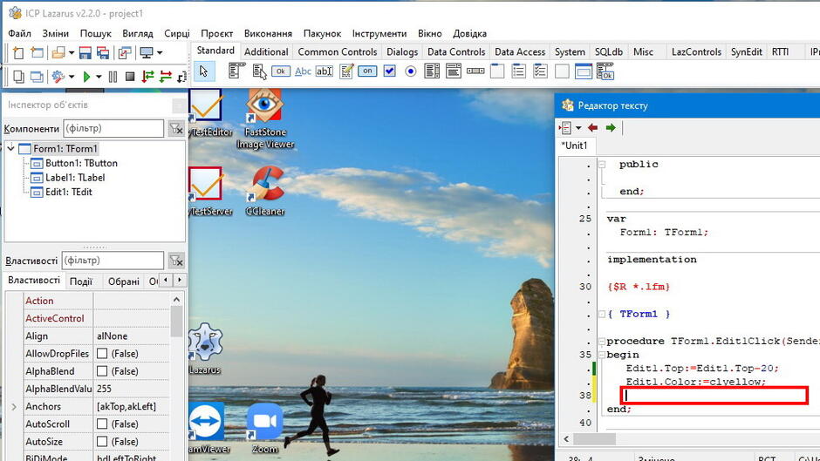
Task: Run the project with green arrow
Action: (86, 77)
